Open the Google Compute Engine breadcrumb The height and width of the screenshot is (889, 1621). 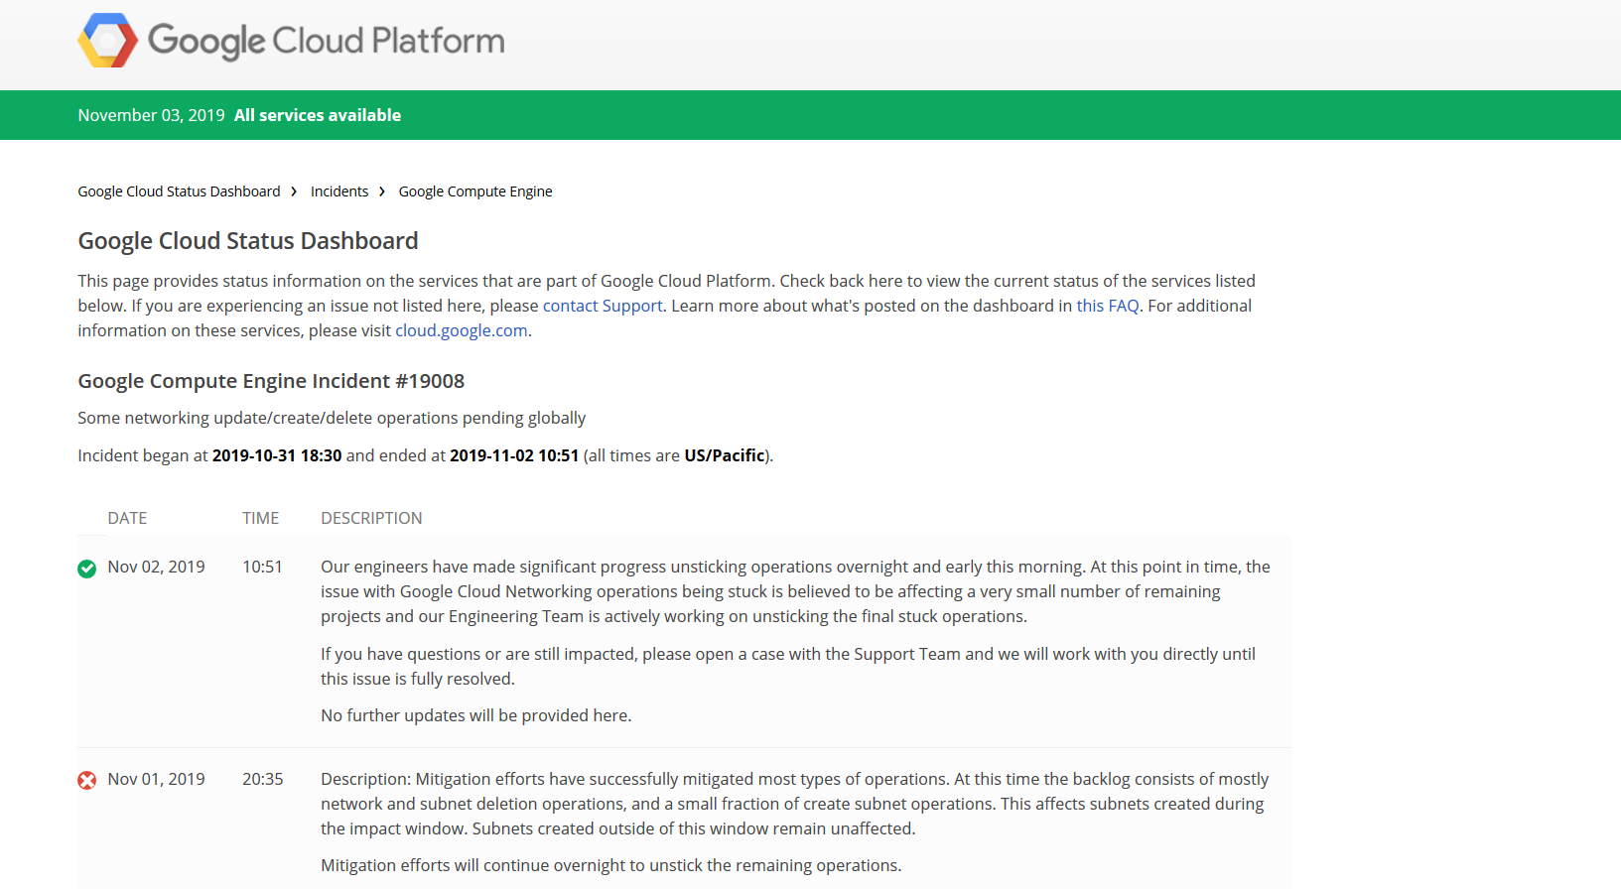(475, 191)
